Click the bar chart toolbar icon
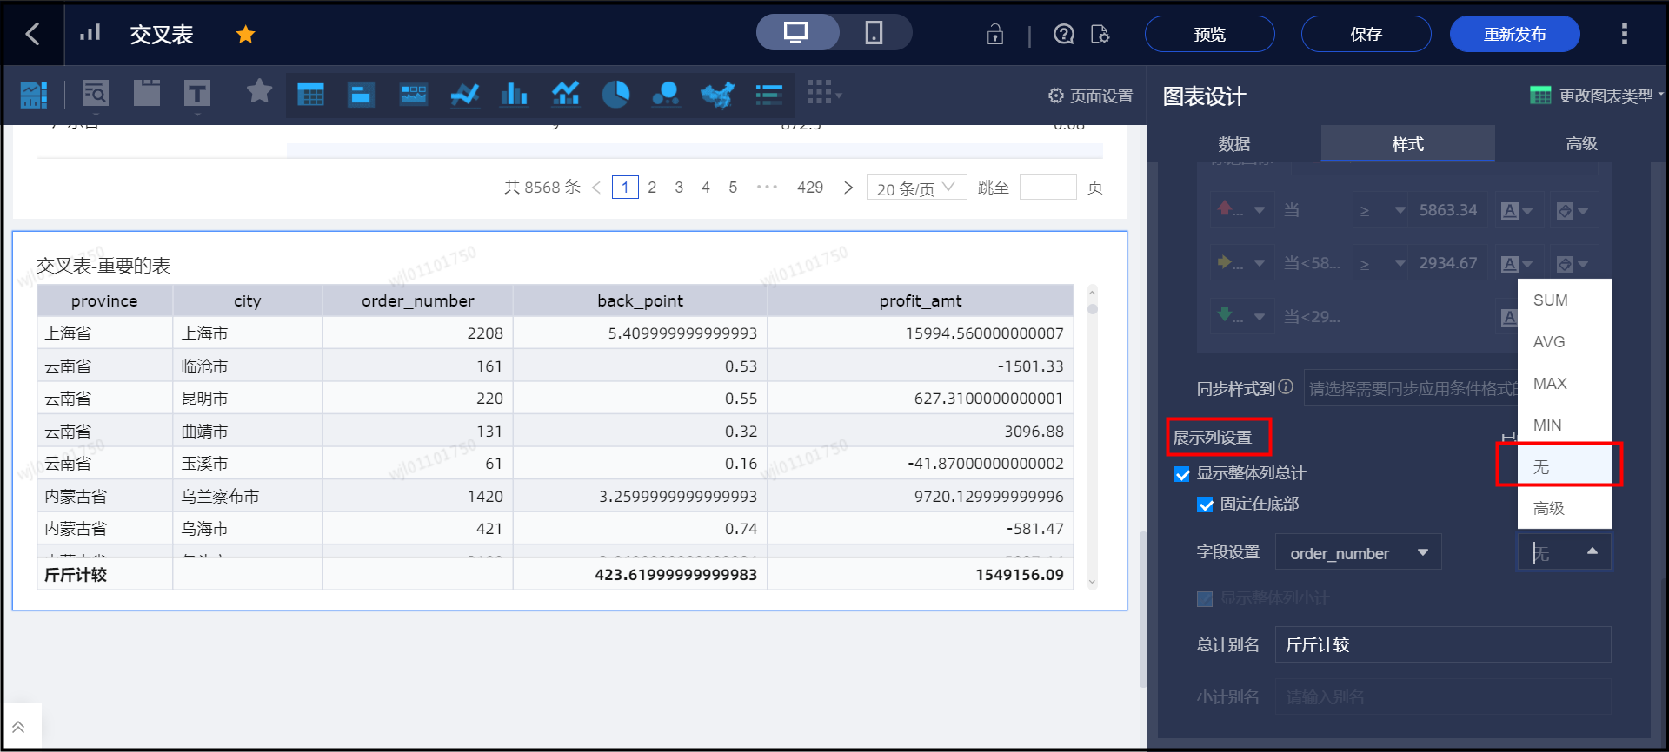 coord(514,94)
